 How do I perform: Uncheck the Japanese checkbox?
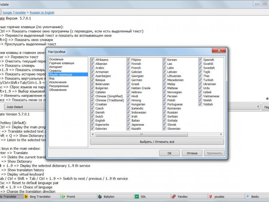coord(128,125)
